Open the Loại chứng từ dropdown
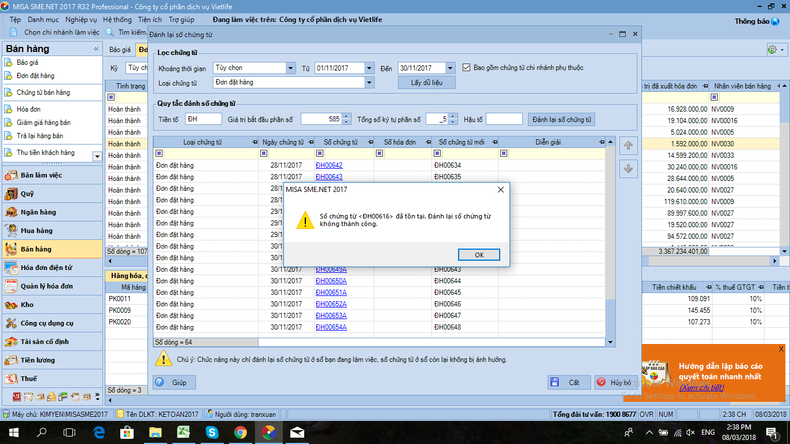 tap(369, 83)
